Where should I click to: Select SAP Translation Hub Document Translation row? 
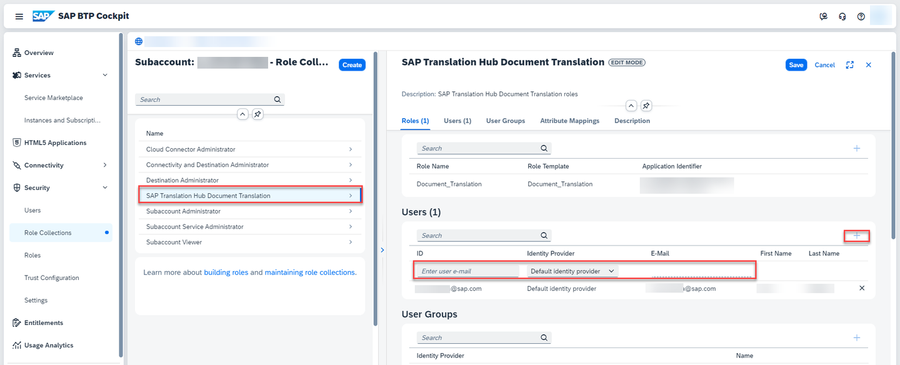250,196
